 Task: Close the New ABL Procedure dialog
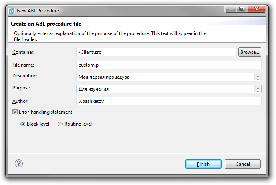pos(256,9)
